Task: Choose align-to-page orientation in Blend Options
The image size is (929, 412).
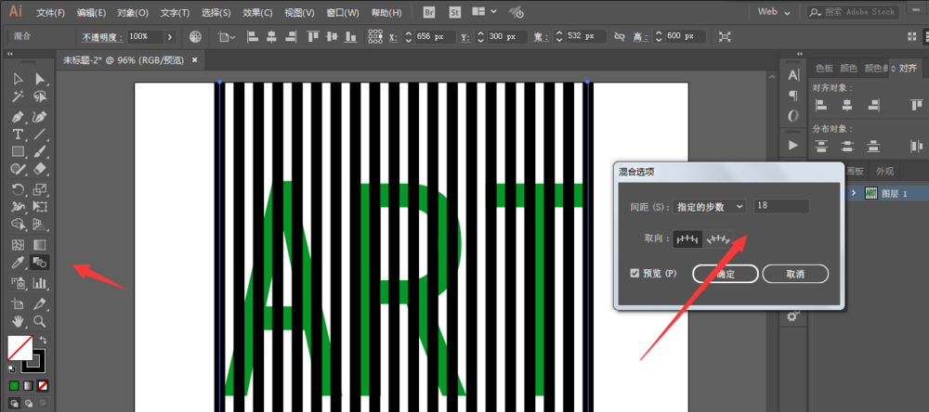Action: coord(687,238)
